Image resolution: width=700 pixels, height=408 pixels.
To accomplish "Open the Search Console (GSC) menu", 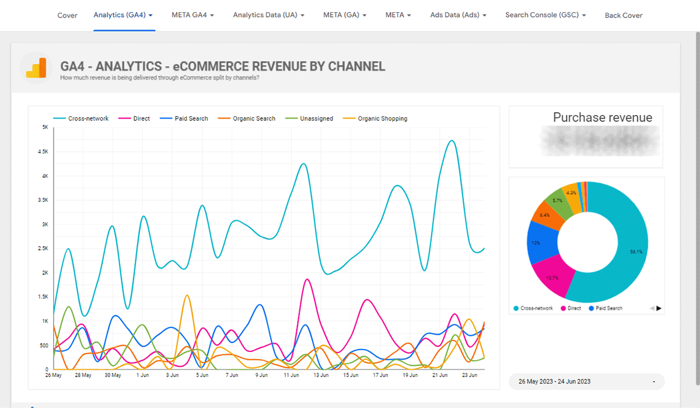I will click(x=546, y=15).
